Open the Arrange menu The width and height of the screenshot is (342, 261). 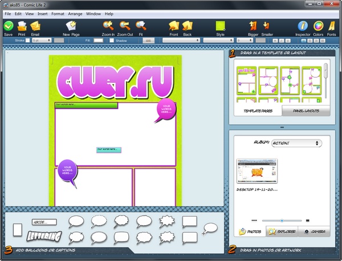pos(75,13)
